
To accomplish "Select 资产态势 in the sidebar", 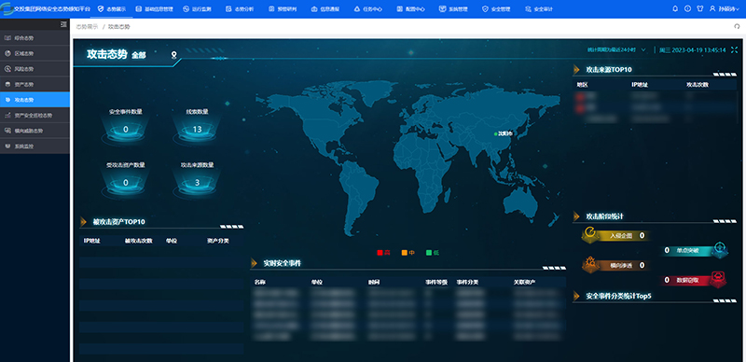I will [35, 84].
